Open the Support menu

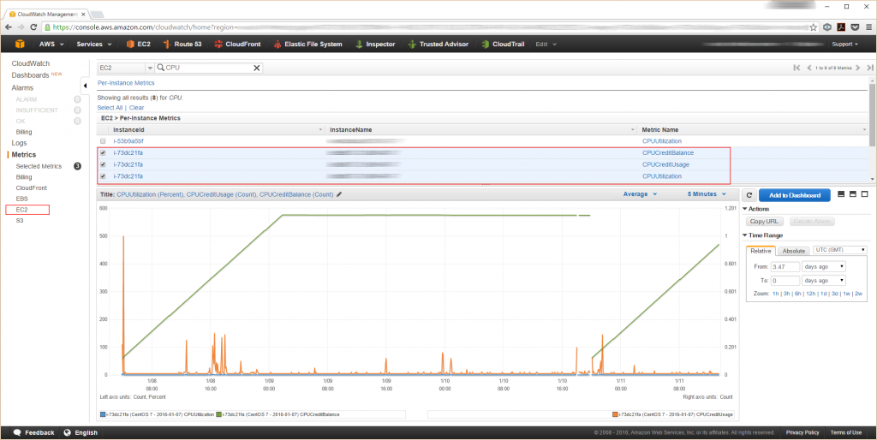pos(844,45)
